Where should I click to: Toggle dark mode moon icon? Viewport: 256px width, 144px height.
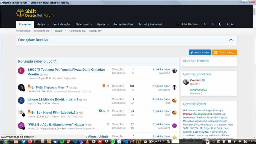click(x=220, y=24)
